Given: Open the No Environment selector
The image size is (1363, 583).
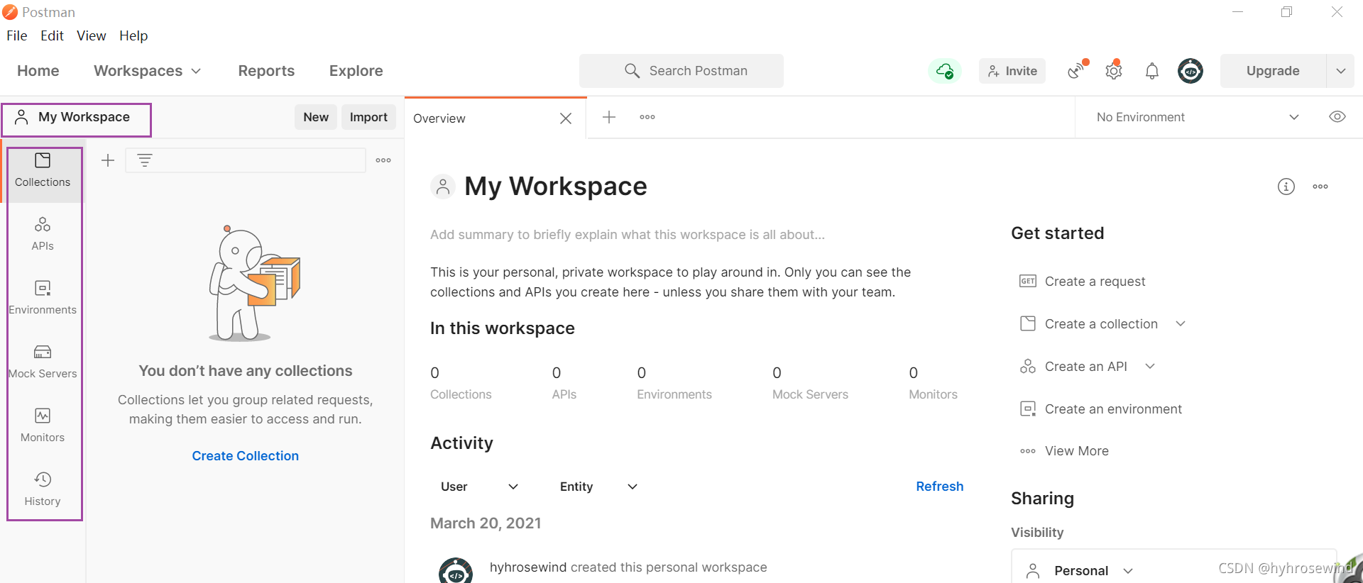Looking at the screenshot, I should click(1198, 117).
